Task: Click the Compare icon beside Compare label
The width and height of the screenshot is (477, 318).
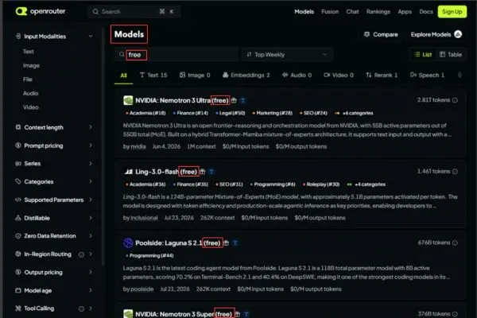Action: click(x=366, y=34)
